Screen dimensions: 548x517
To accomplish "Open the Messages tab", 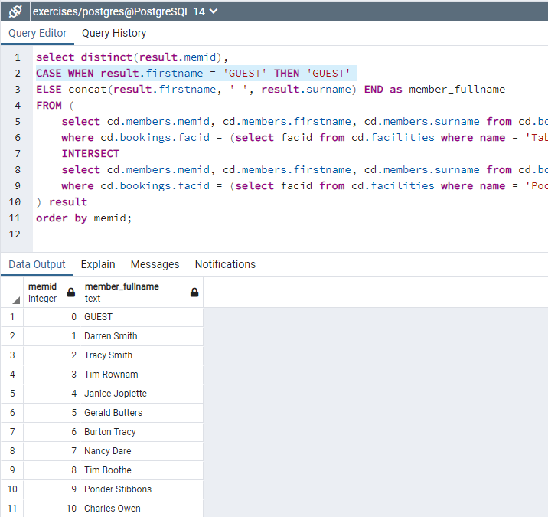I will pos(155,264).
